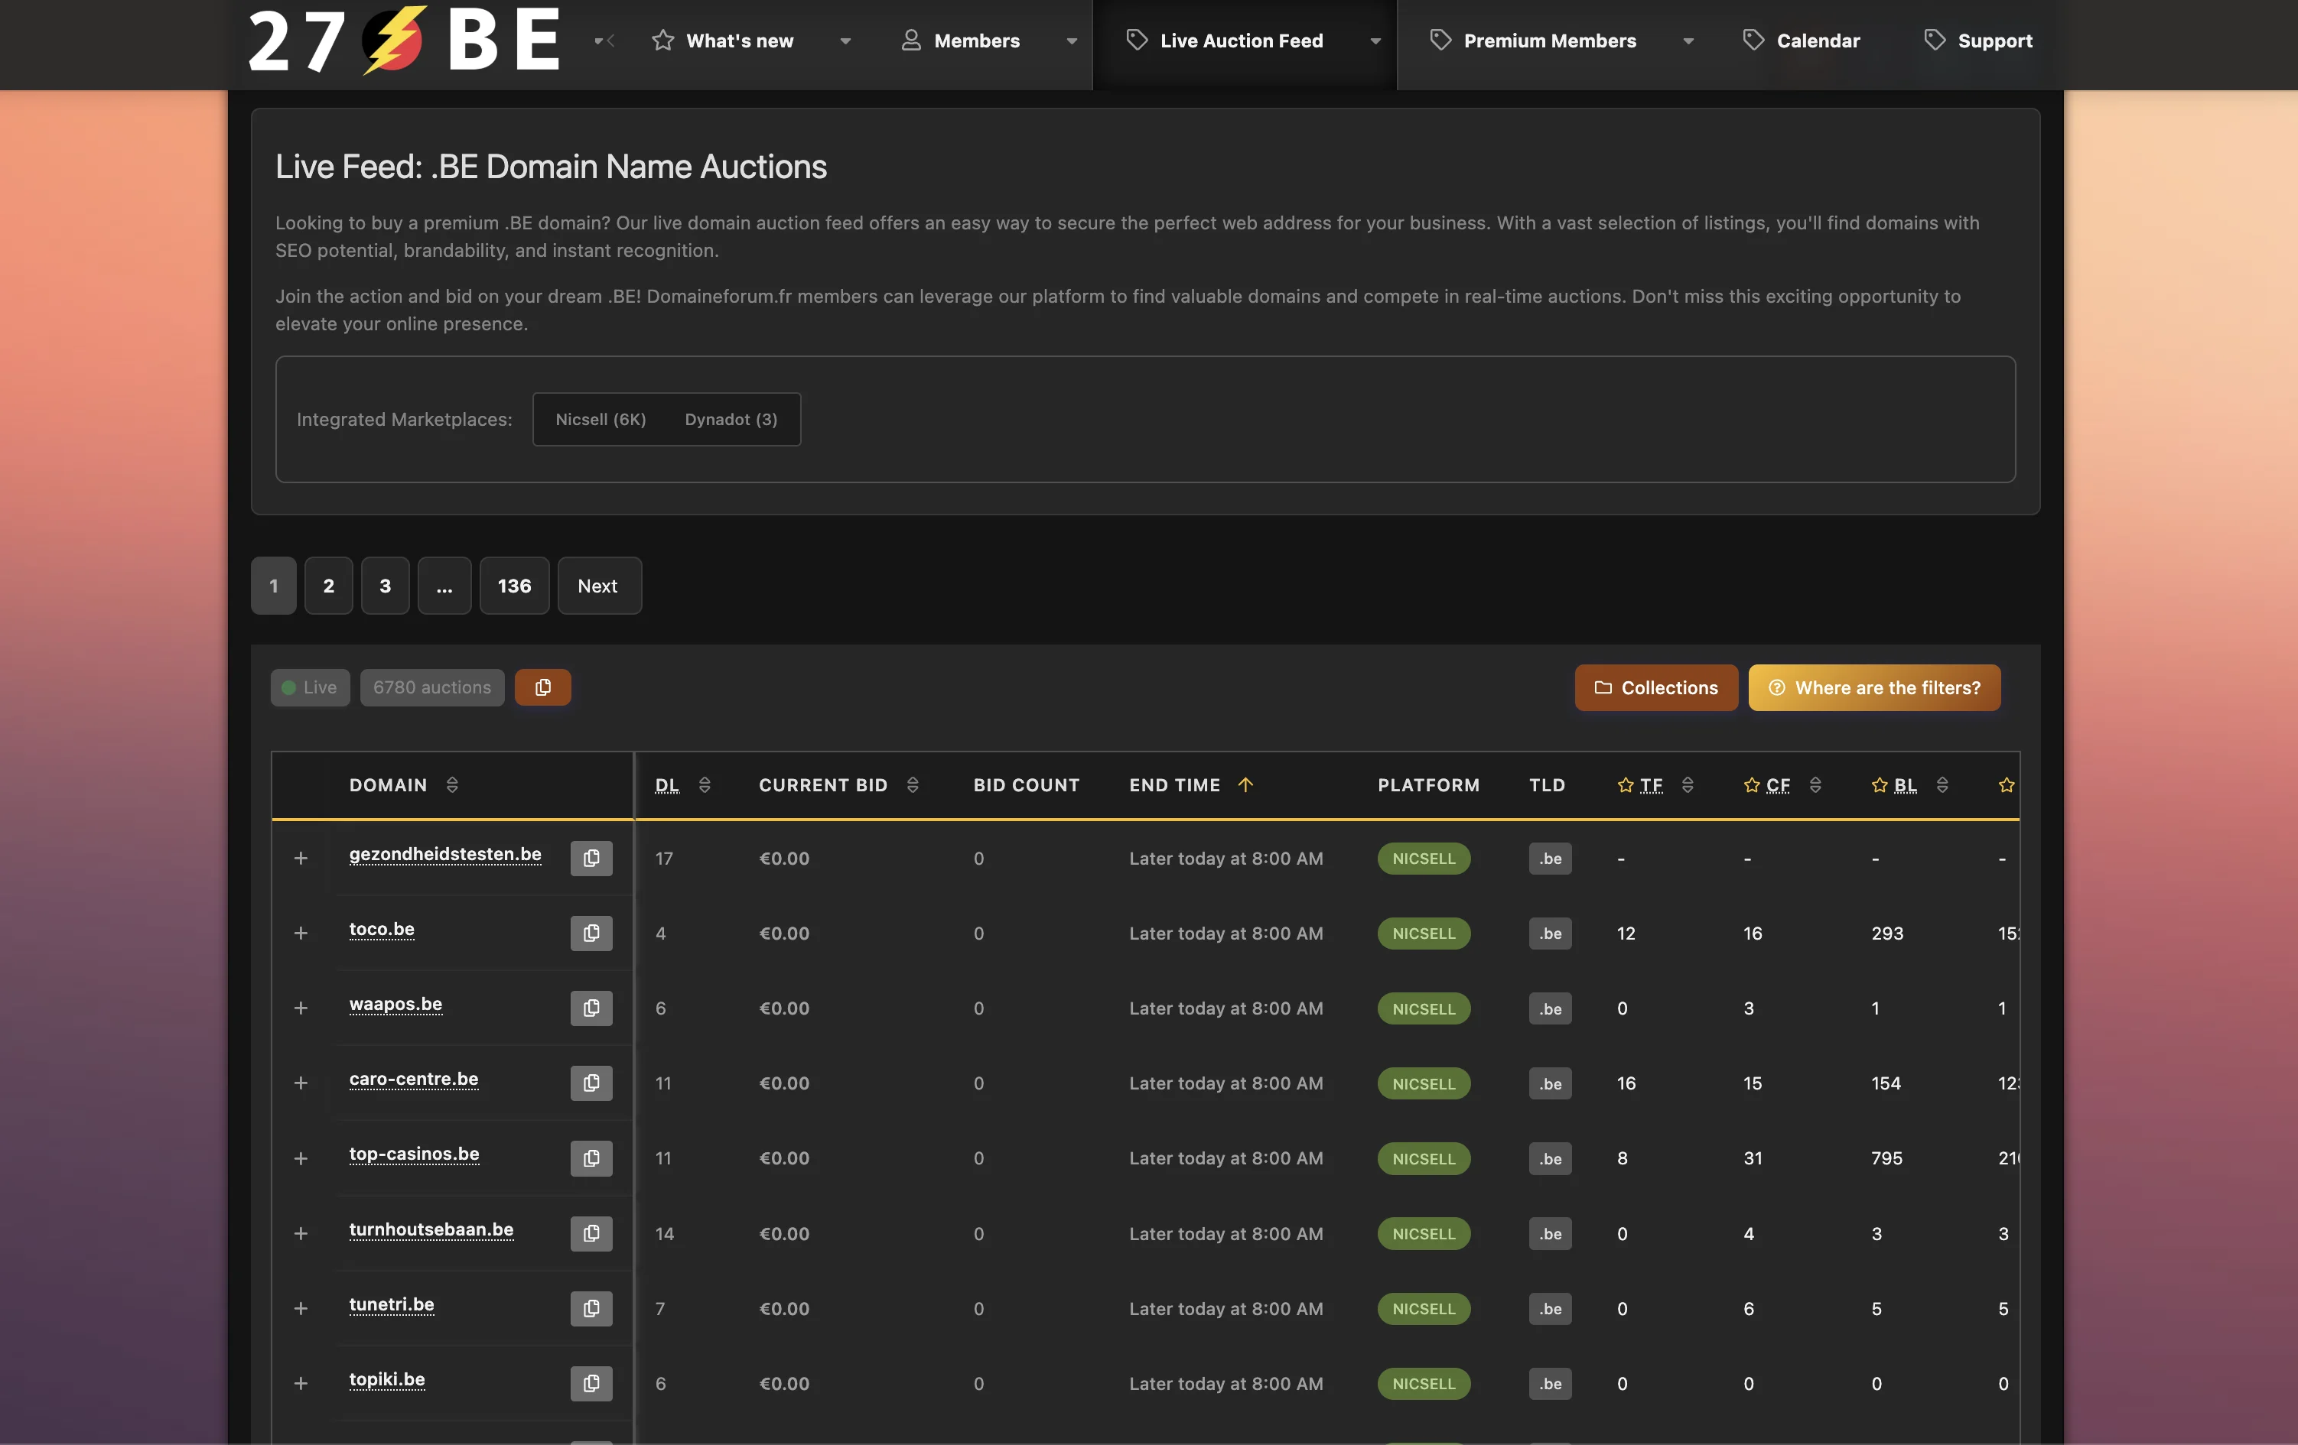Open the What's new dropdown arrow
Viewport: 2298px width, 1445px height.
point(845,41)
